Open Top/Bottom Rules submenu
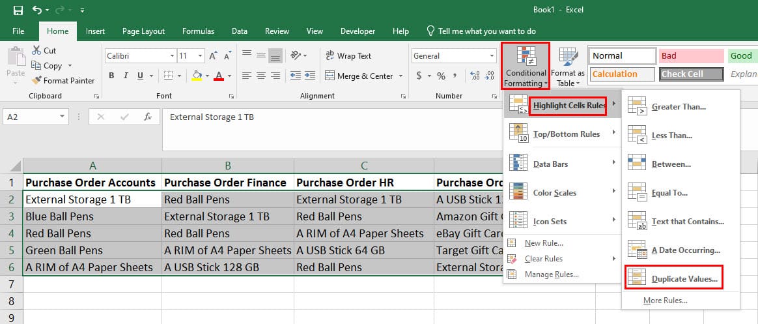The width and height of the screenshot is (758, 324). pyautogui.click(x=561, y=134)
